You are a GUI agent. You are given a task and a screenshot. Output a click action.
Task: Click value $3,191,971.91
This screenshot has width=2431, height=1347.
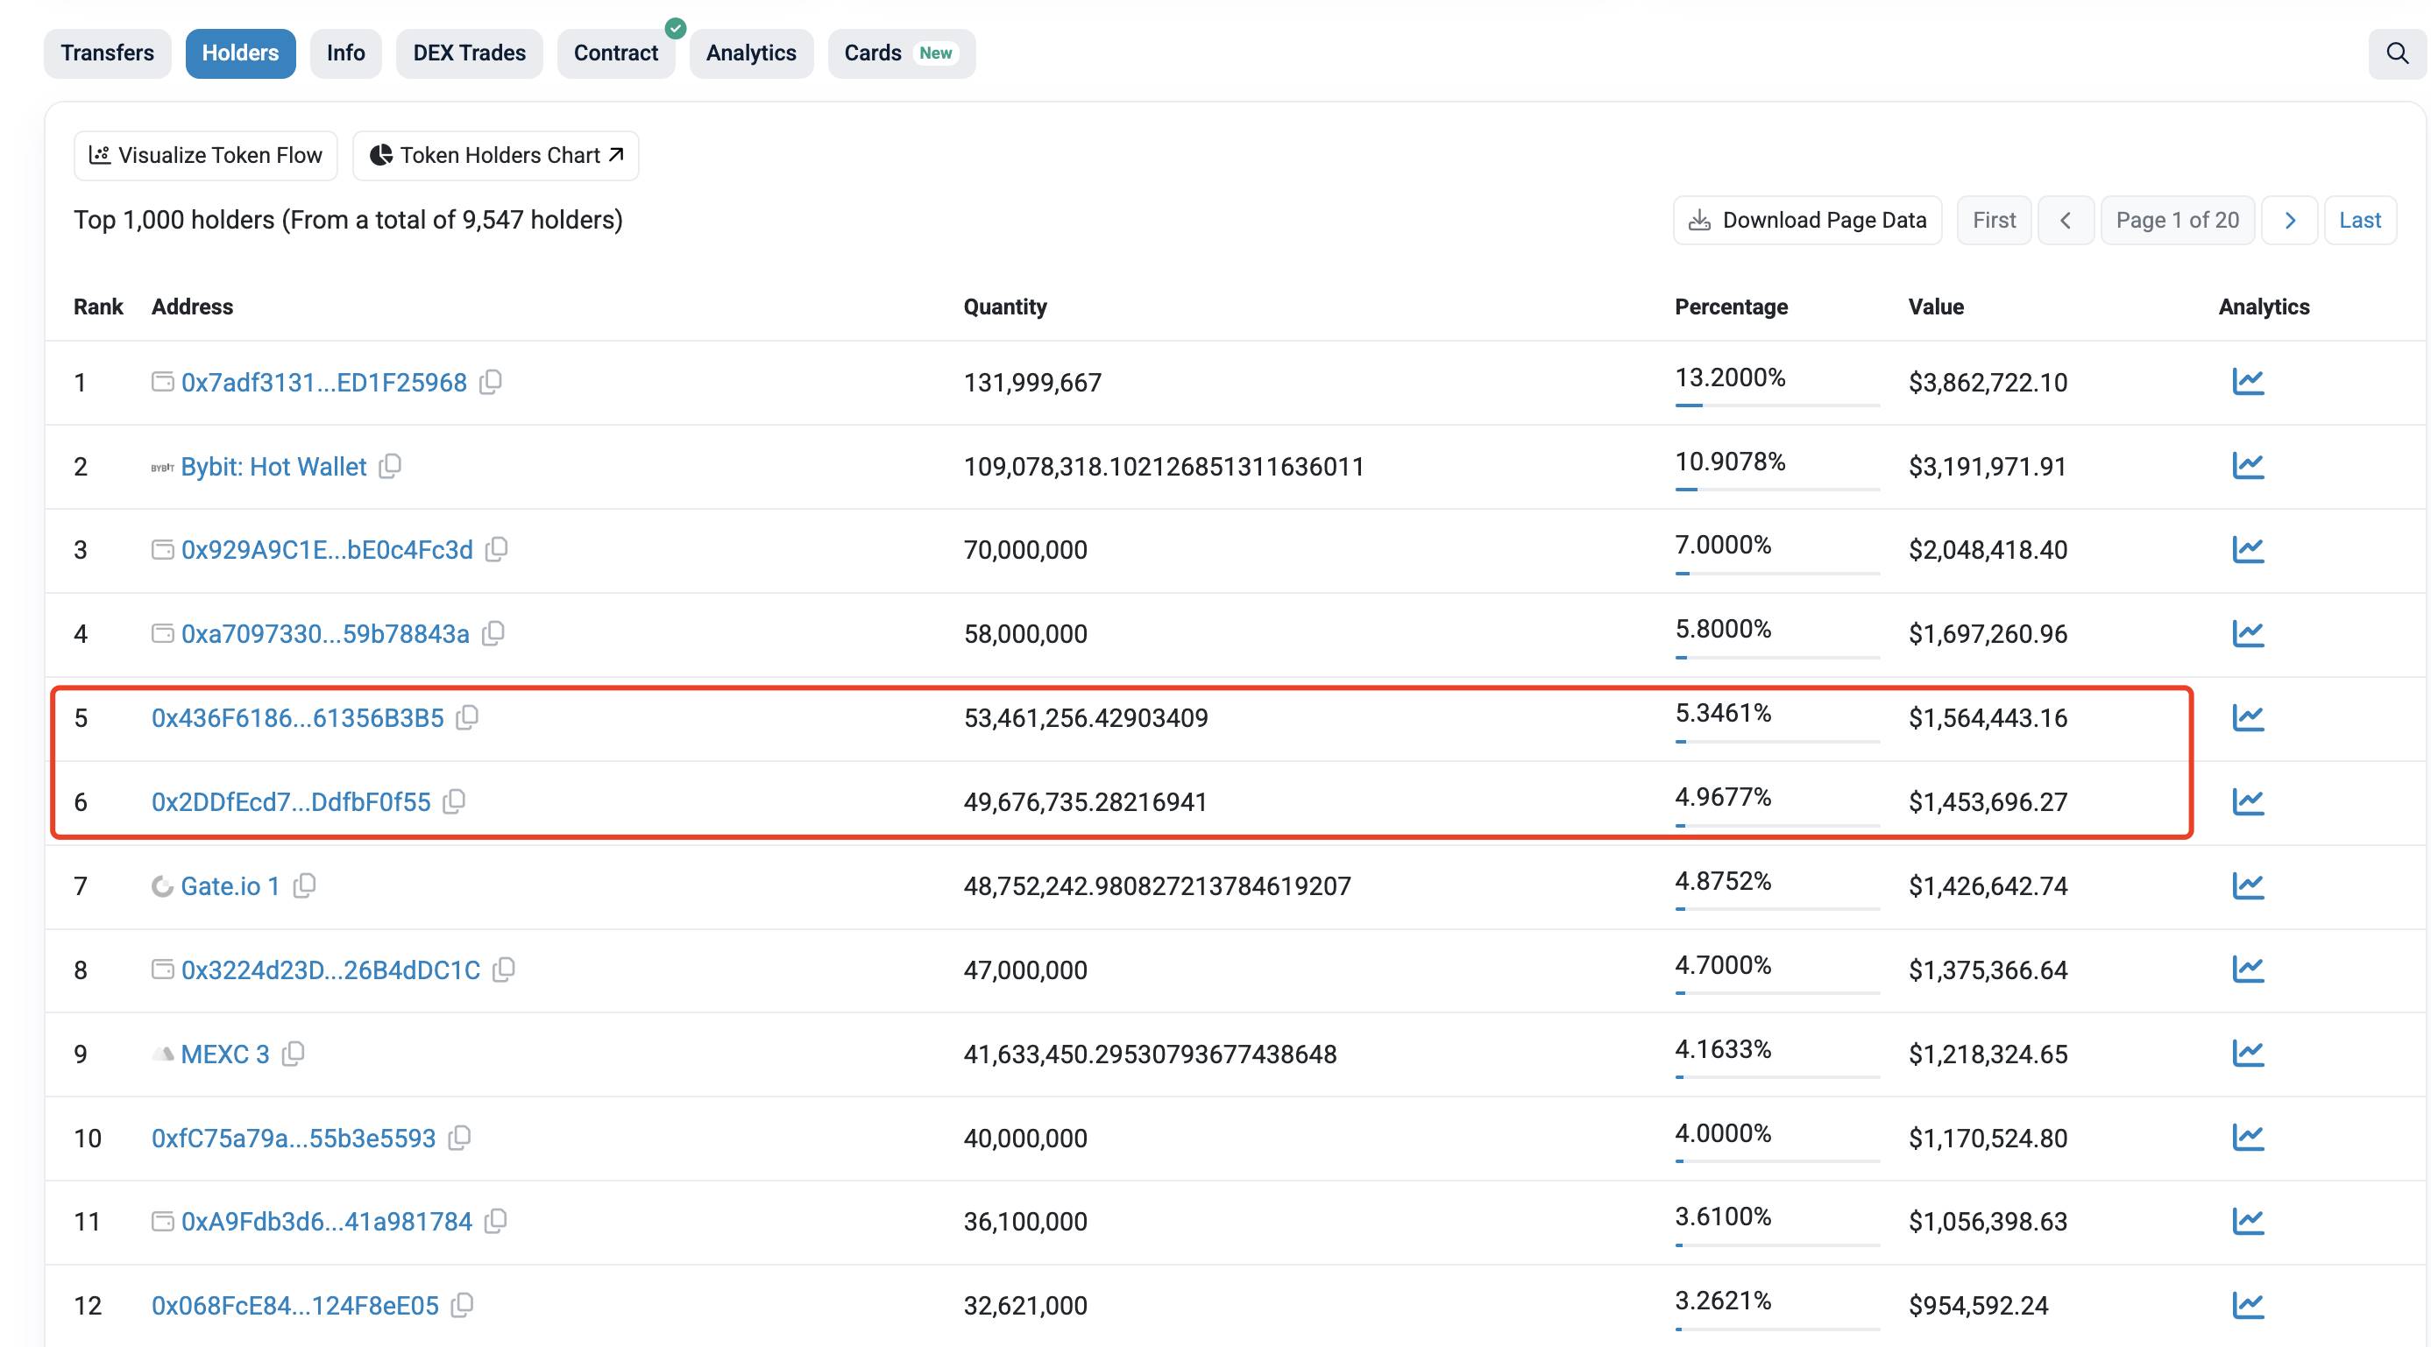point(1988,466)
